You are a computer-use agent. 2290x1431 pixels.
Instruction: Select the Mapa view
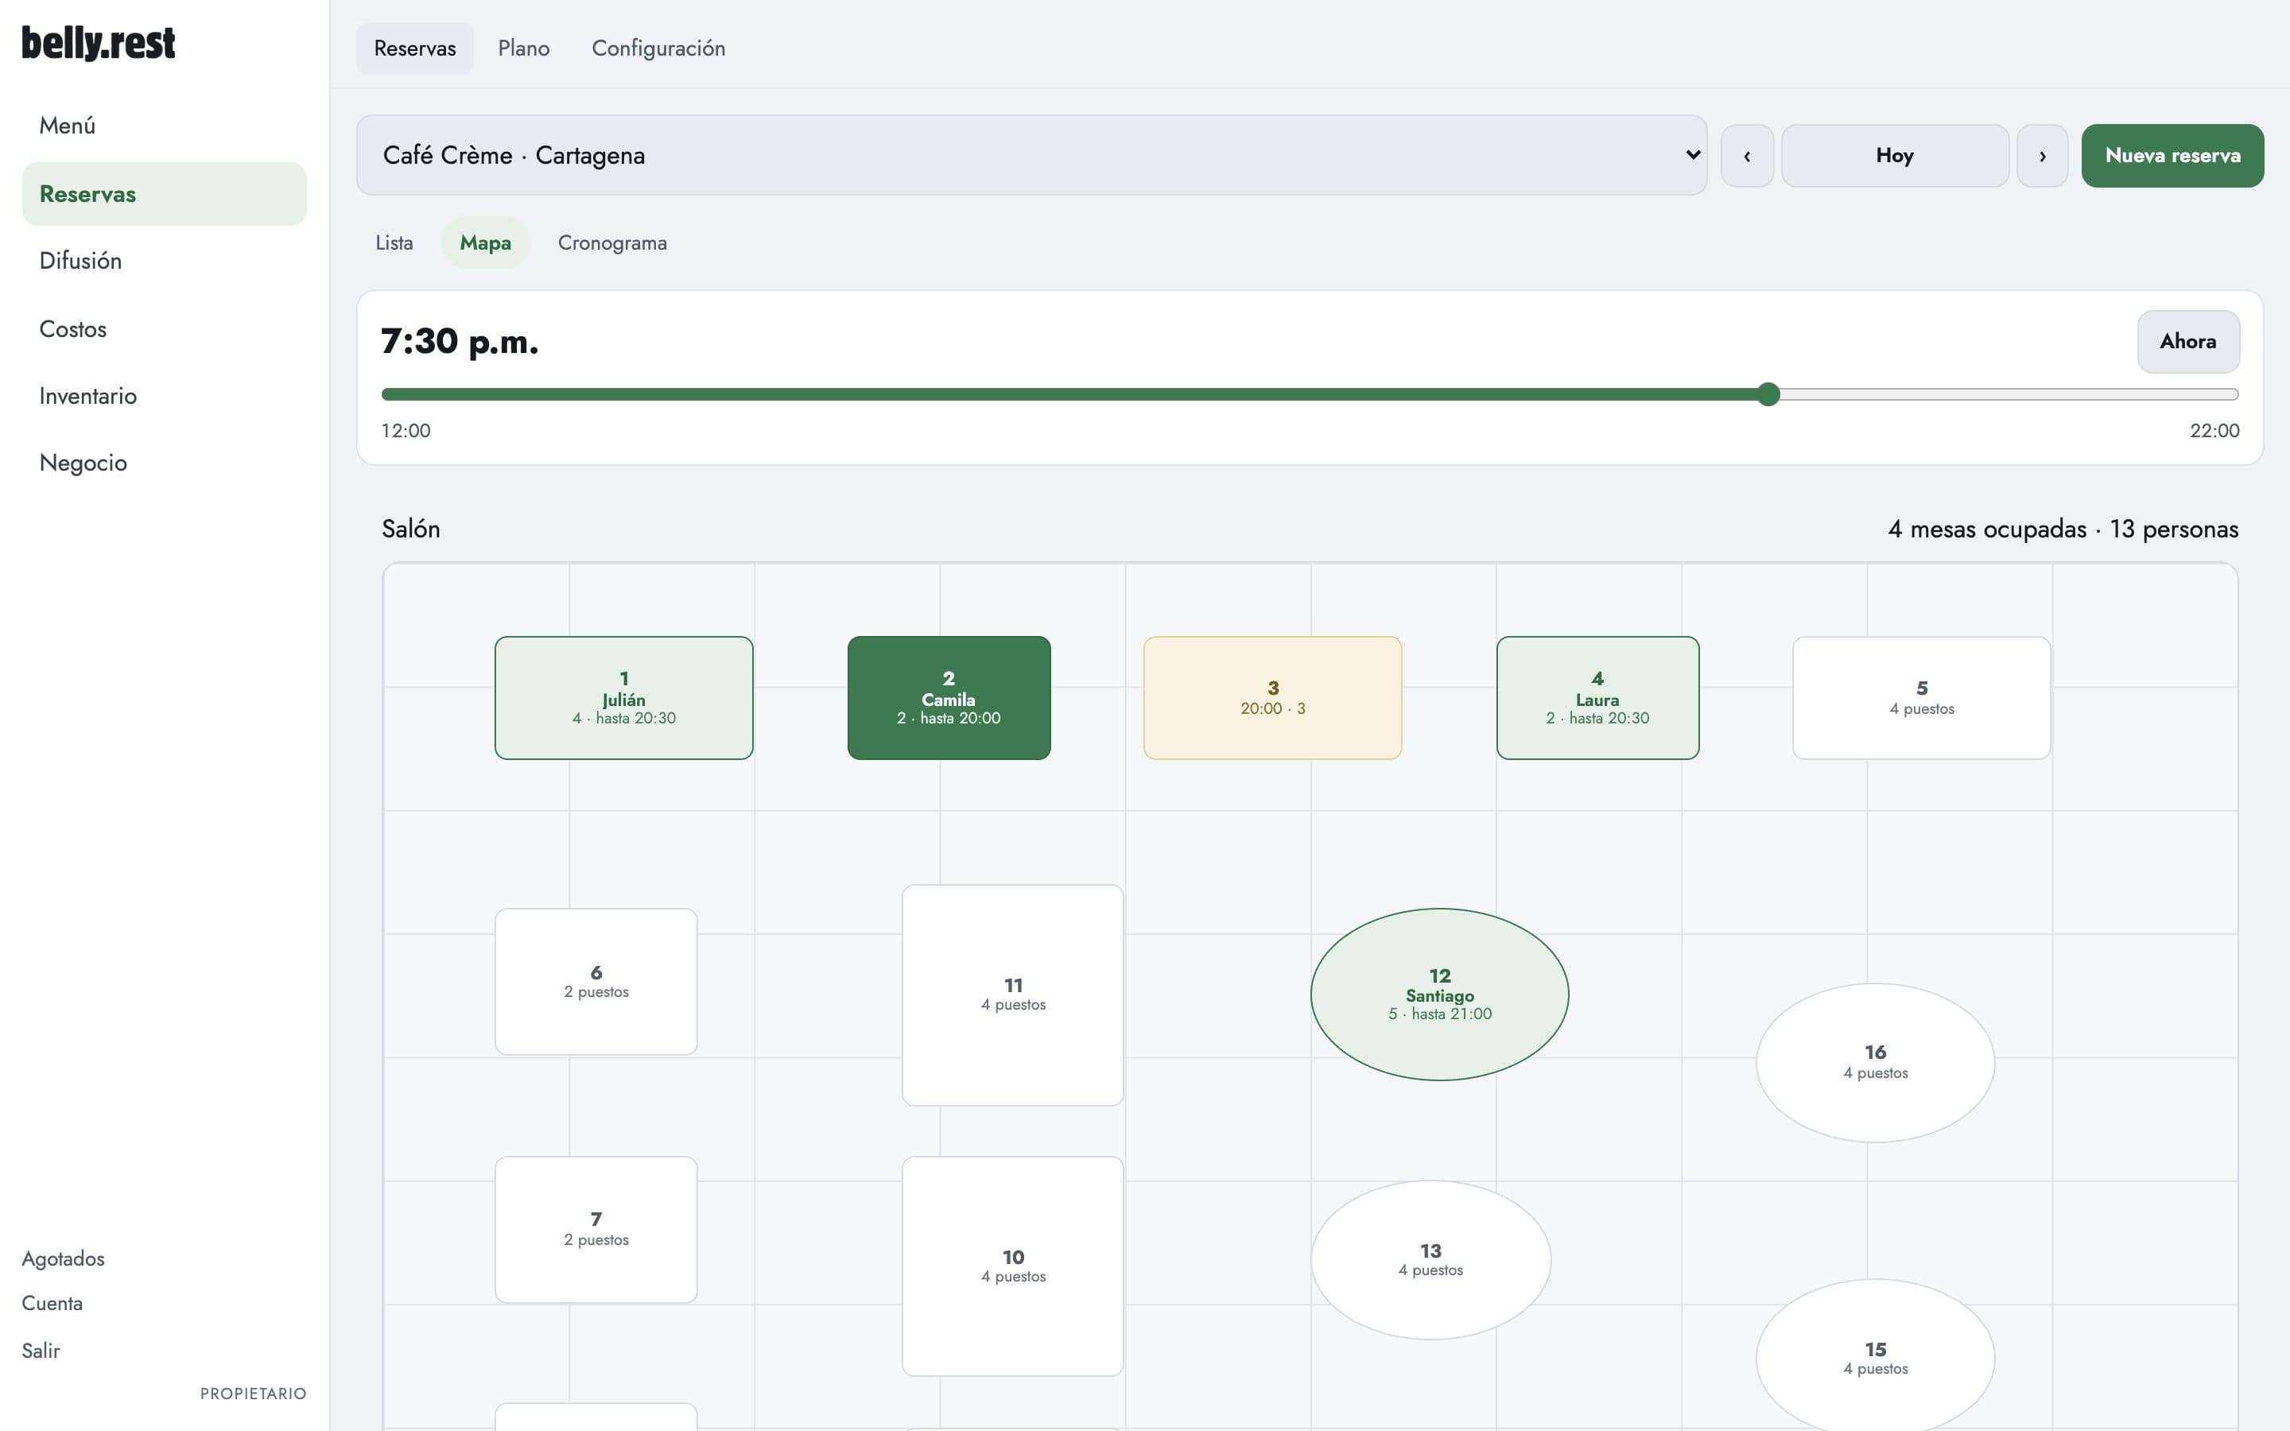tap(486, 243)
